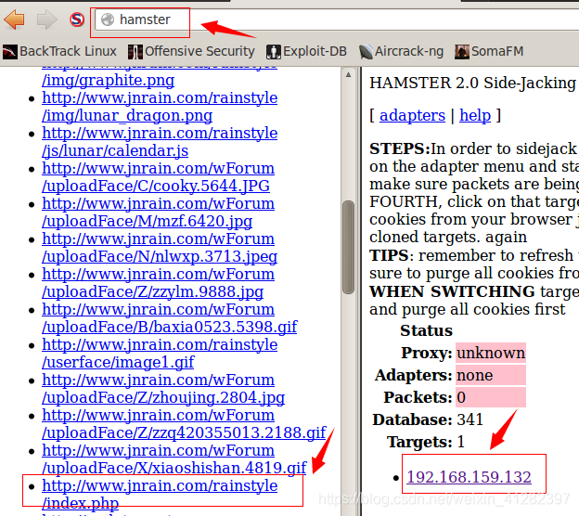Click the scroll-up arrow of left pane
This screenshot has height=516, width=579.
(348, 75)
